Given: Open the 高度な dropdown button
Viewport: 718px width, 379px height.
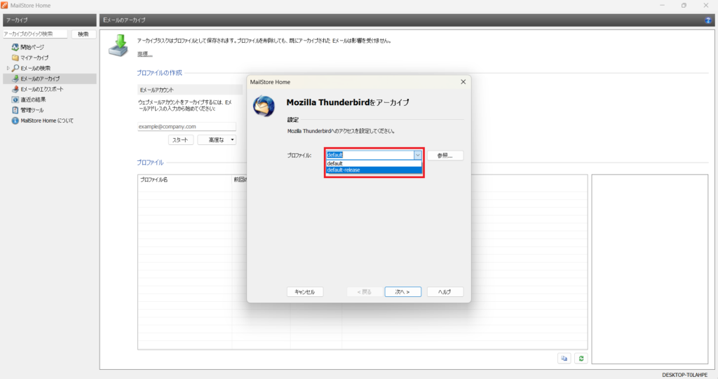Looking at the screenshot, I should (217, 140).
